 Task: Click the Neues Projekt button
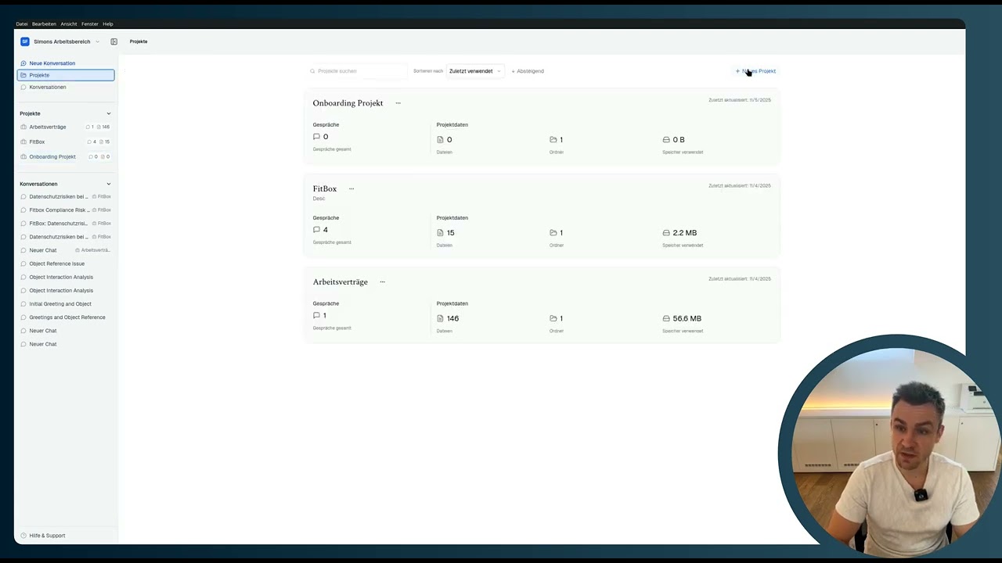point(755,71)
